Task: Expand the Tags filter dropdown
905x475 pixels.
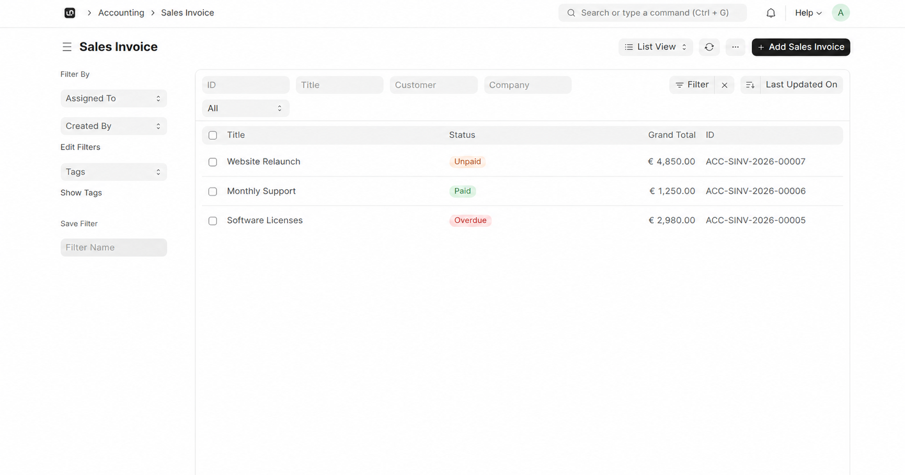Action: click(113, 172)
